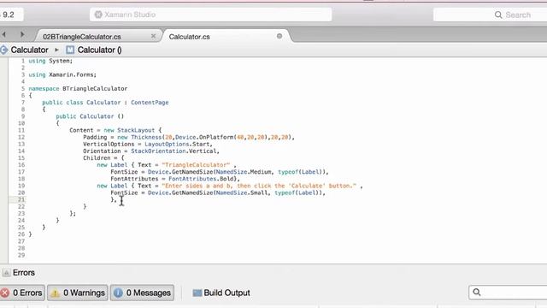The height and width of the screenshot is (308, 547).
Task: Select the Calculator.cs tab
Action: [x=190, y=36]
